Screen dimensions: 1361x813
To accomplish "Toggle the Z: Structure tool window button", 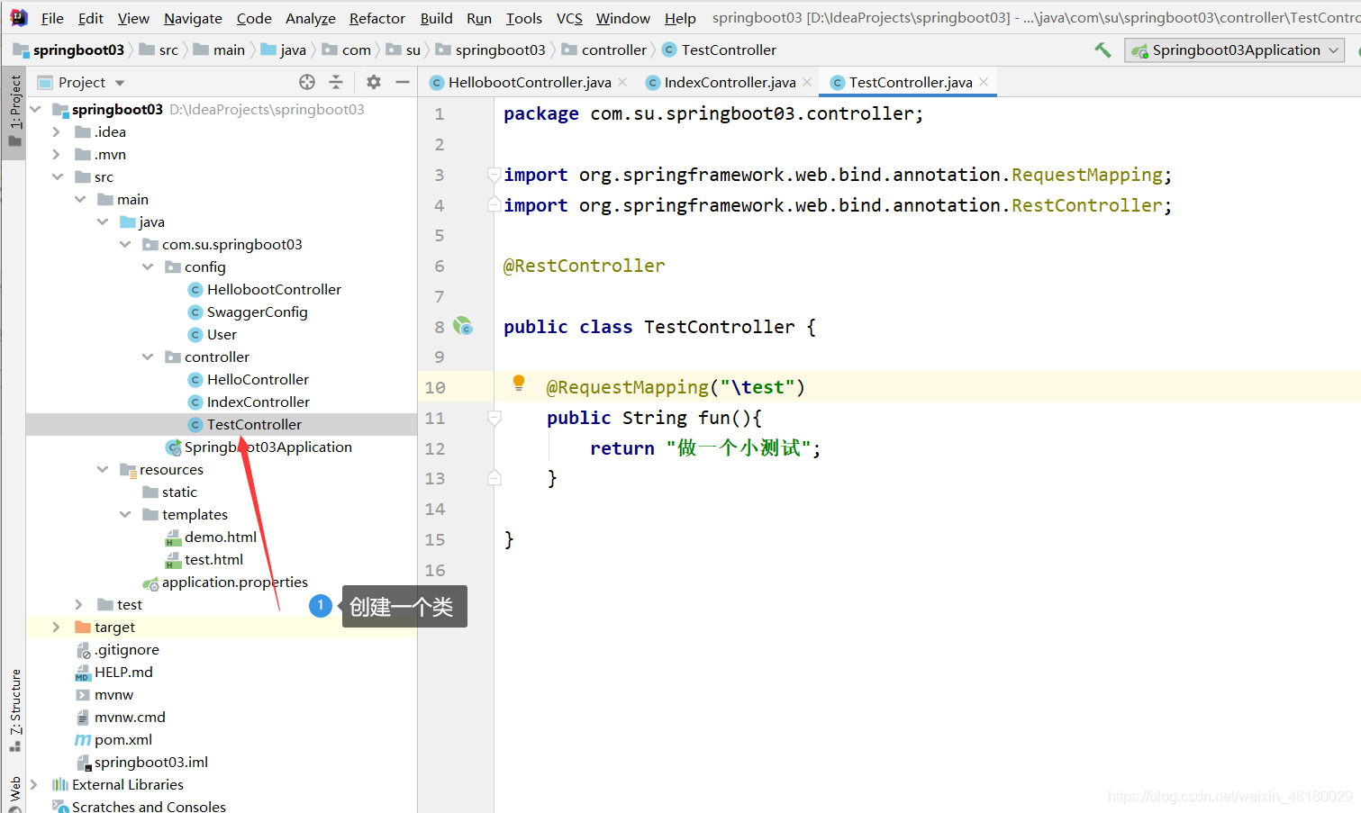I will [x=14, y=711].
